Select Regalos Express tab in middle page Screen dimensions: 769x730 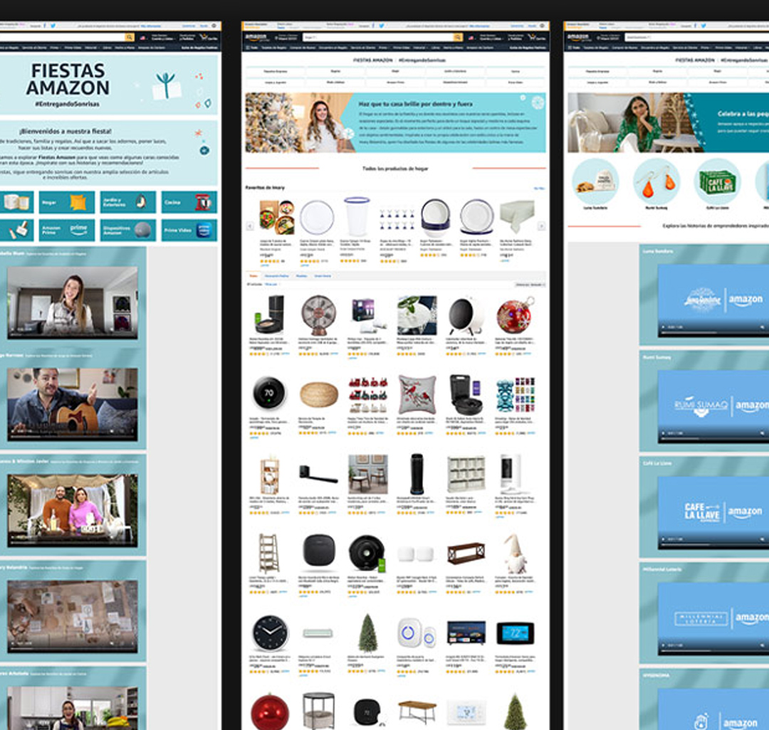point(276,72)
